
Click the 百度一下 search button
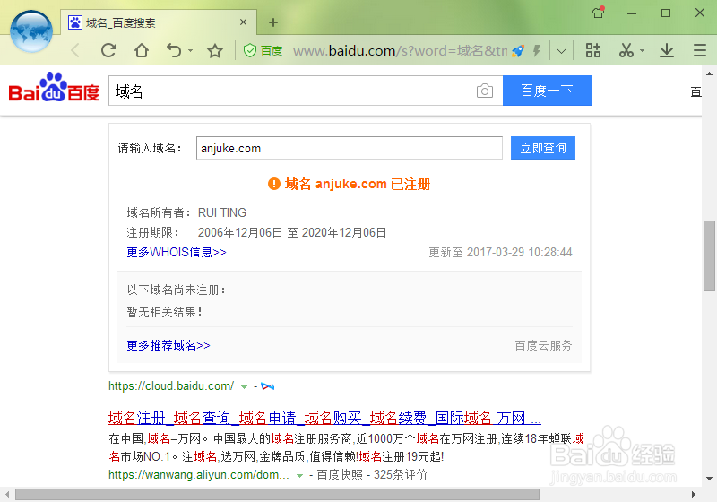(548, 91)
